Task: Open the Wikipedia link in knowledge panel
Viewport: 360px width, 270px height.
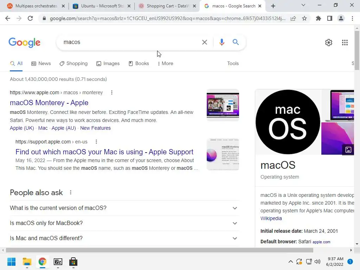Action: [x=271, y=218]
